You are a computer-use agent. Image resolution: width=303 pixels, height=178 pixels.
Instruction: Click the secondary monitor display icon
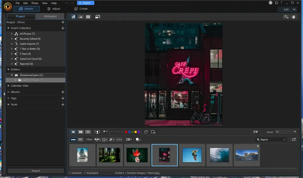[98, 17]
